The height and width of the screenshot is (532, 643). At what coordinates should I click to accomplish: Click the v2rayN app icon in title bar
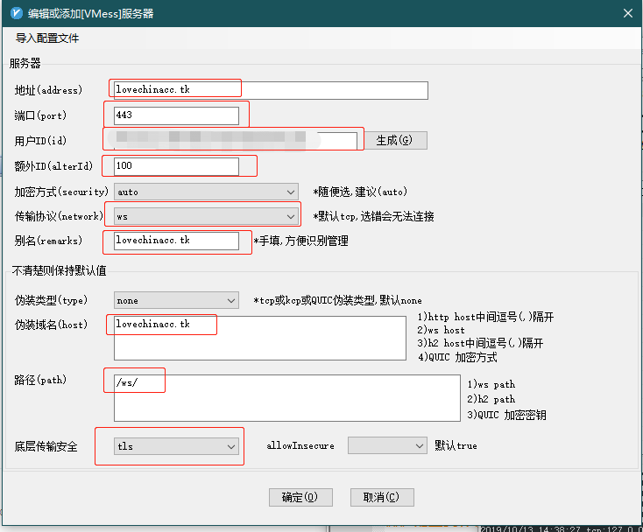[x=17, y=13]
